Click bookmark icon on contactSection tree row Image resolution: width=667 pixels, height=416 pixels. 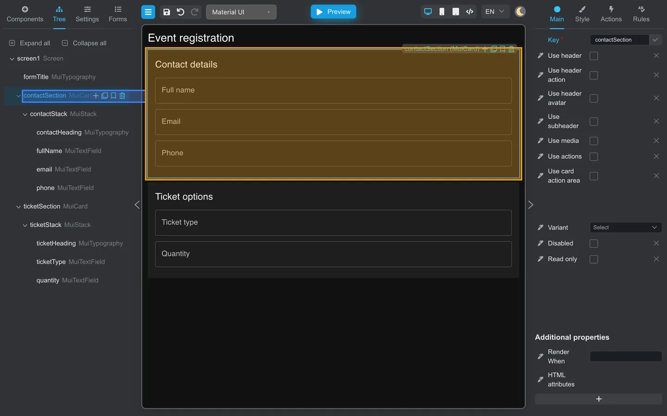[113, 96]
